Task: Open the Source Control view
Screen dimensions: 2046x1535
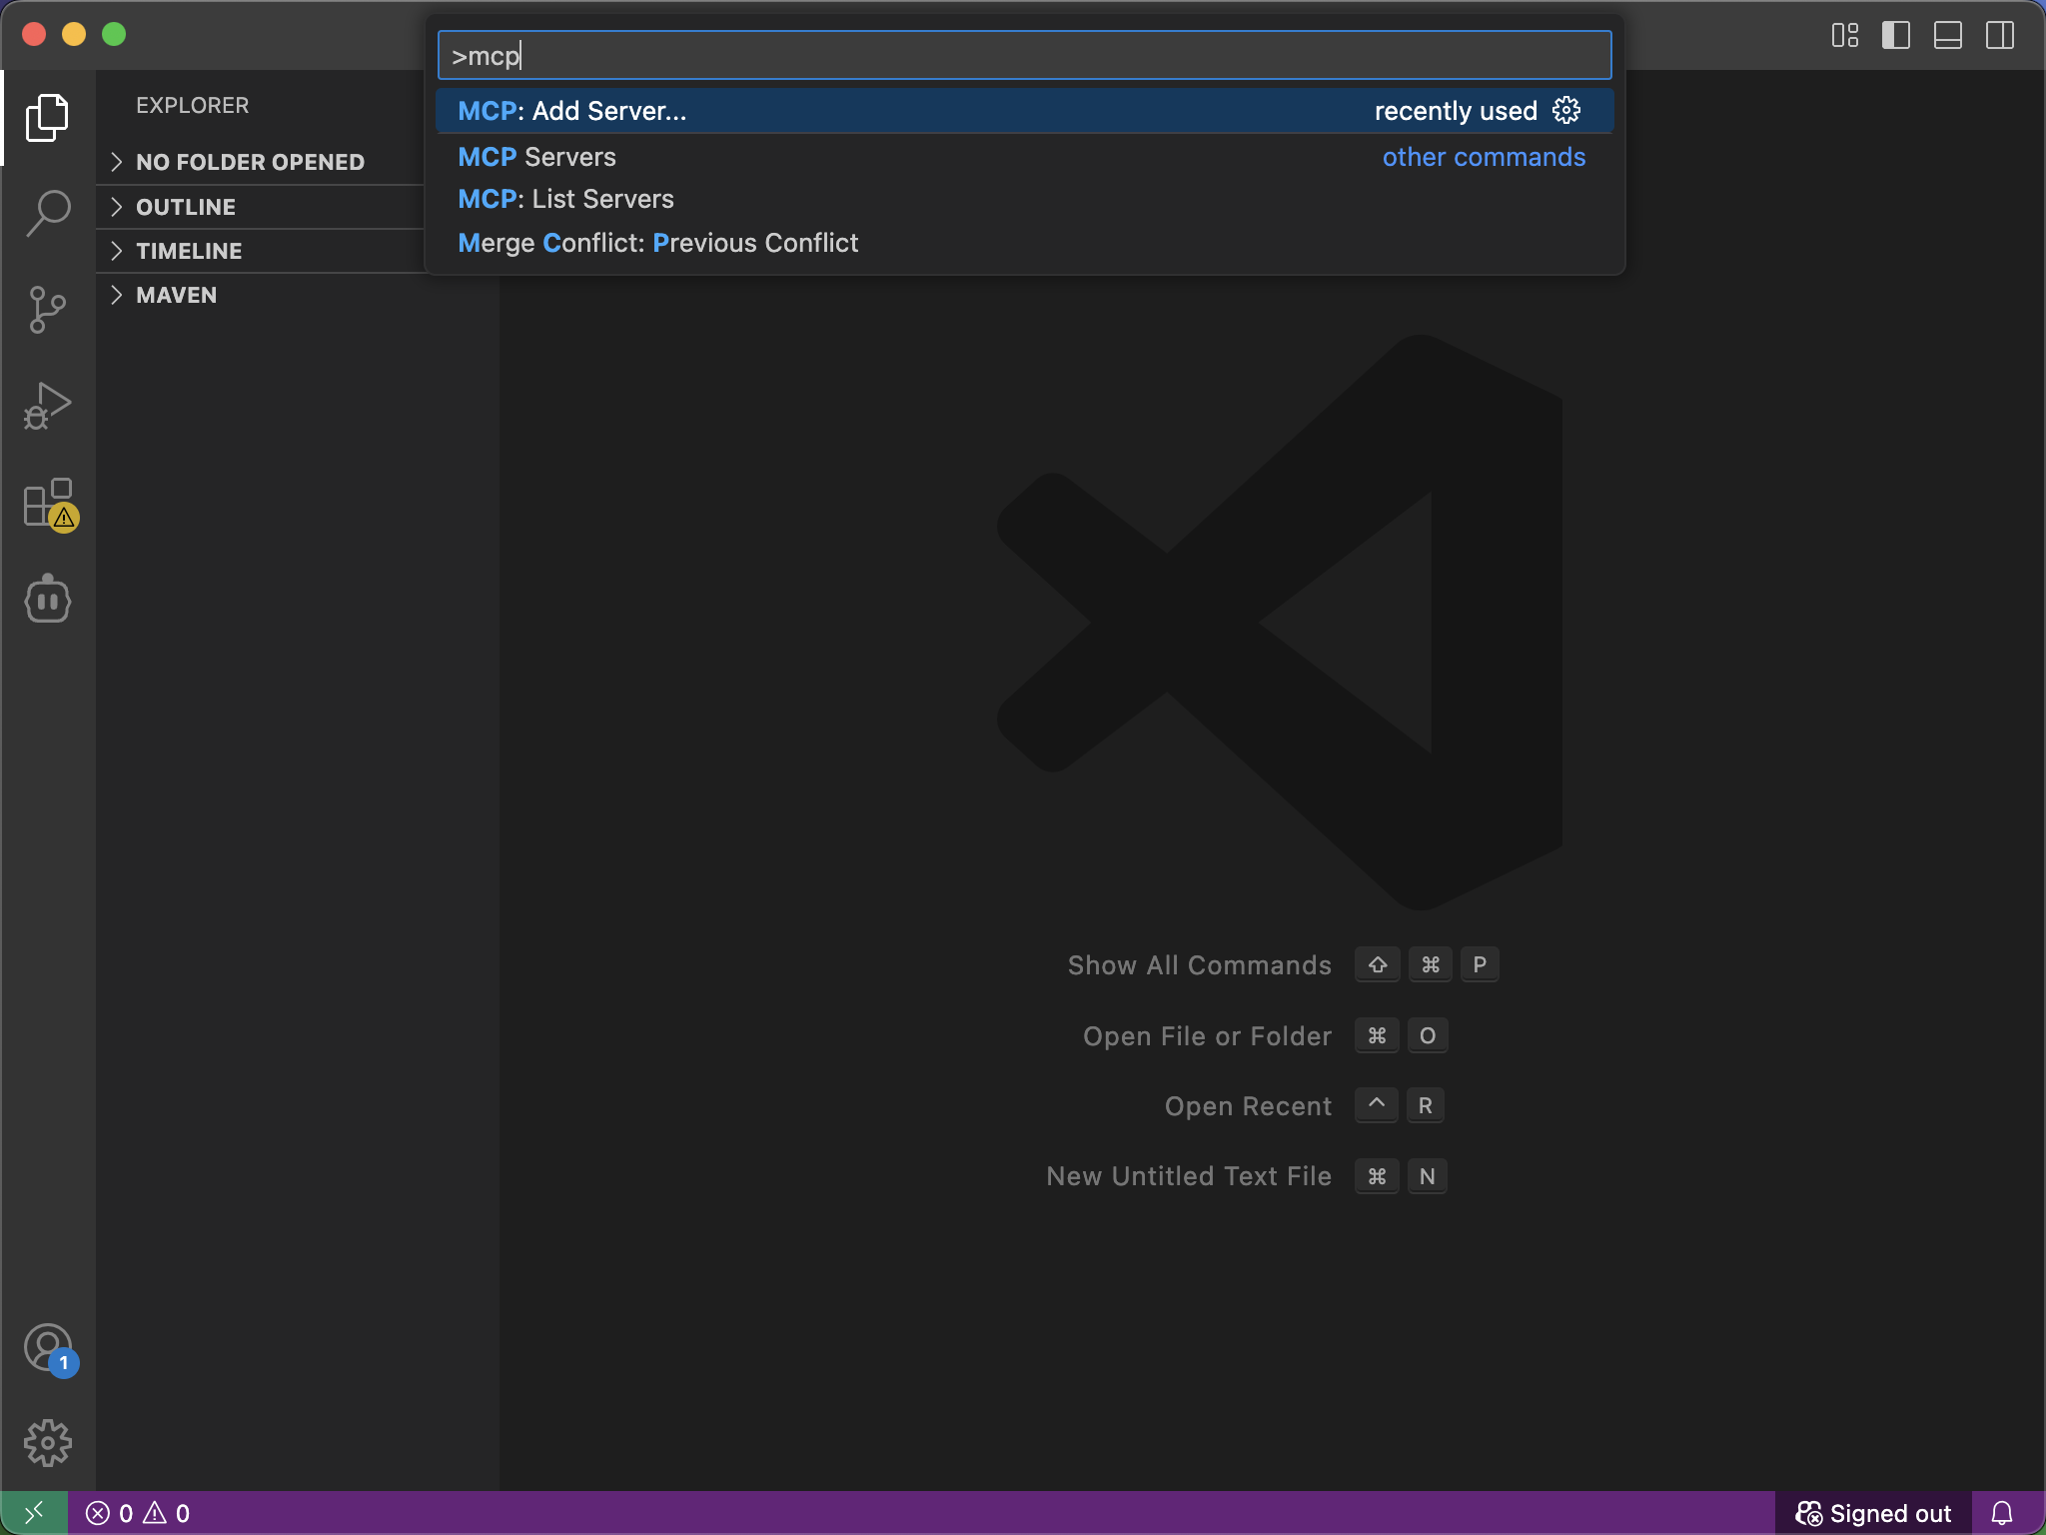Action: click(46, 309)
